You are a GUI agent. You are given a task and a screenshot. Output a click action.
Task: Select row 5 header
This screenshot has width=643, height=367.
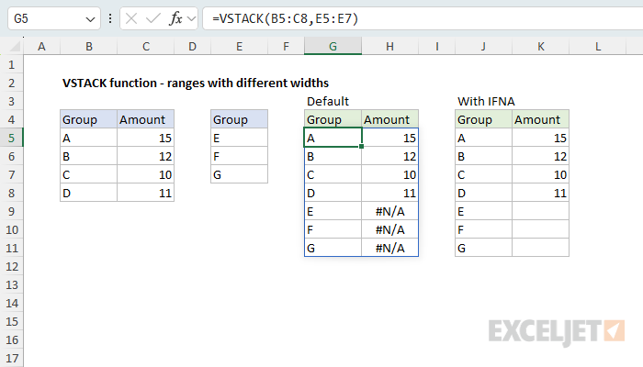(11, 138)
